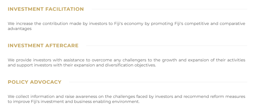
Task: Click the word "comparative" in the first paragraph
Action: [x=232, y=24]
